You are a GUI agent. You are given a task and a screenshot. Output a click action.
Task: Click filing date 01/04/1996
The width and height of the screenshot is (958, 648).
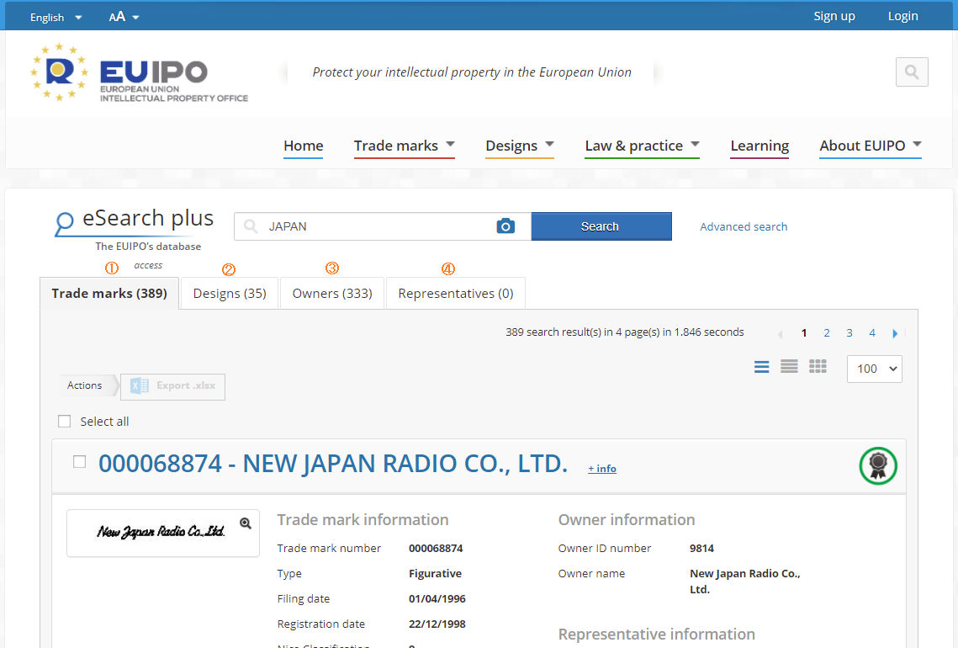click(437, 599)
